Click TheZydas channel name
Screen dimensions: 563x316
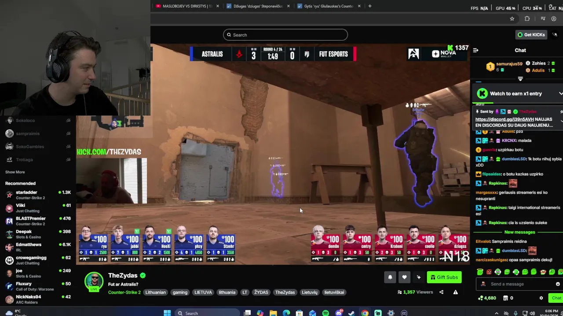point(123,276)
